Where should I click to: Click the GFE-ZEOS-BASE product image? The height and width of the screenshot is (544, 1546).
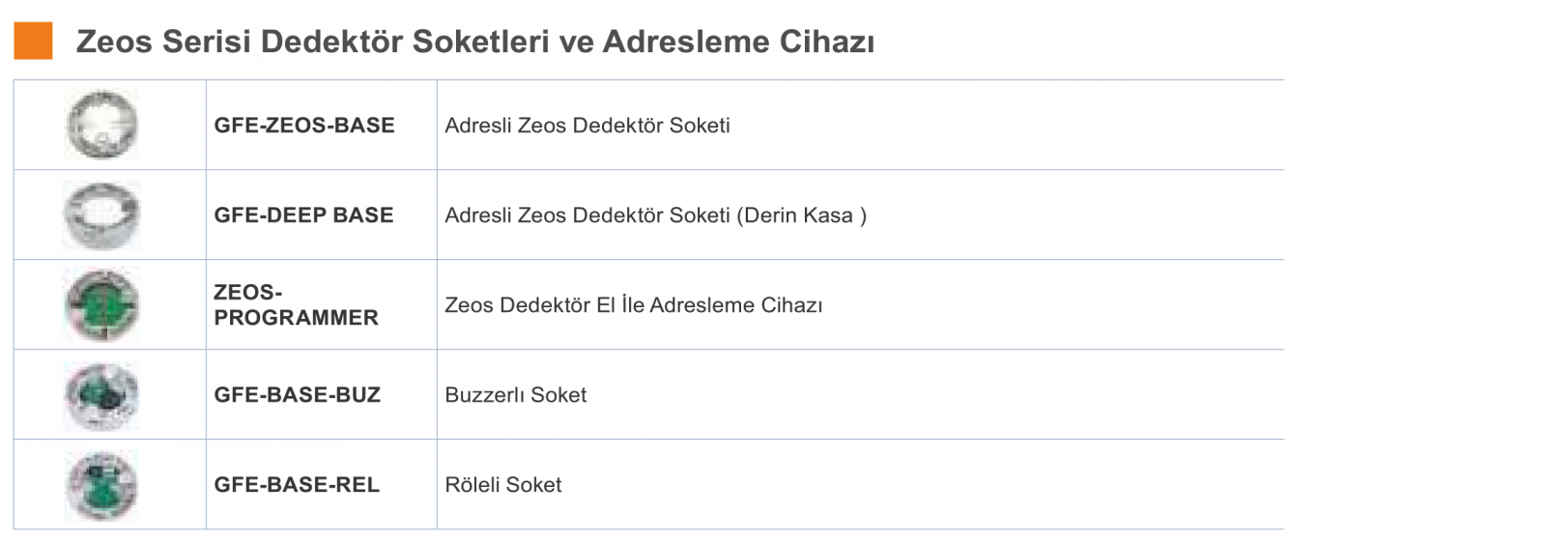tap(102, 125)
